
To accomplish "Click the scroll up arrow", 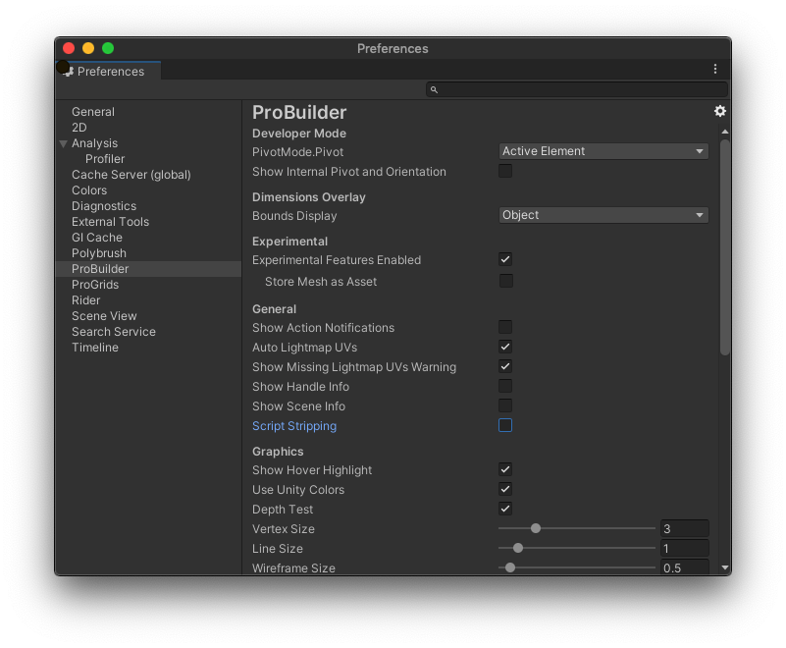I will (725, 132).
